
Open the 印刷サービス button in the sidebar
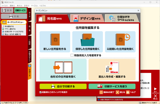point(20,10)
